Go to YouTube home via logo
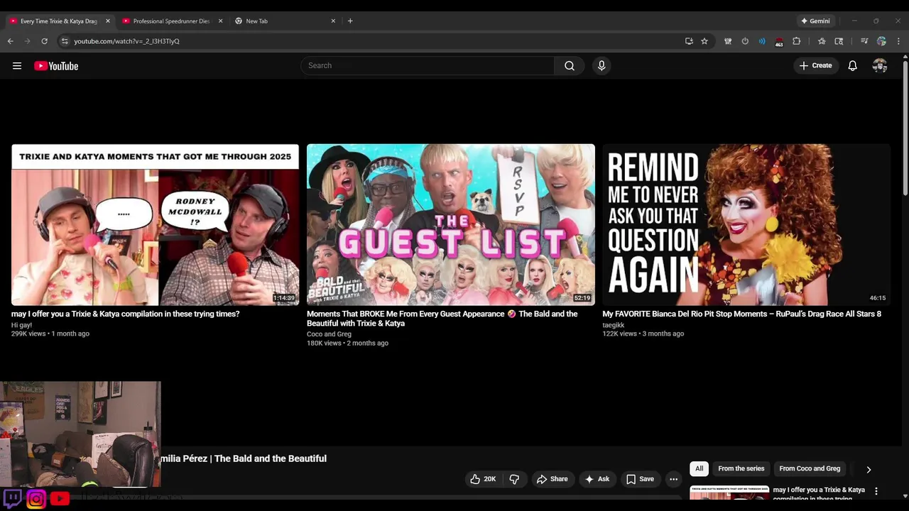 tap(56, 66)
